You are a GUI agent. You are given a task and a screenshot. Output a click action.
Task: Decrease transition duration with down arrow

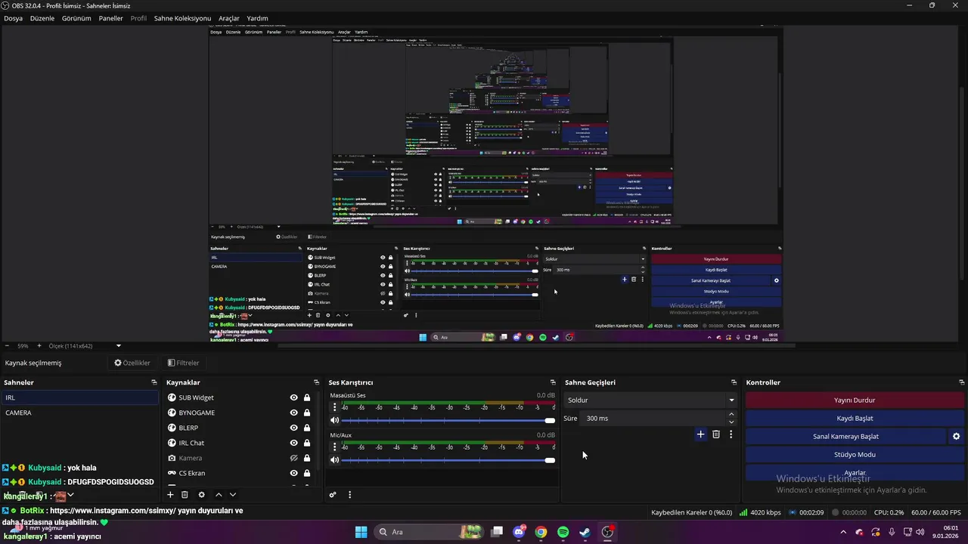coord(731,422)
